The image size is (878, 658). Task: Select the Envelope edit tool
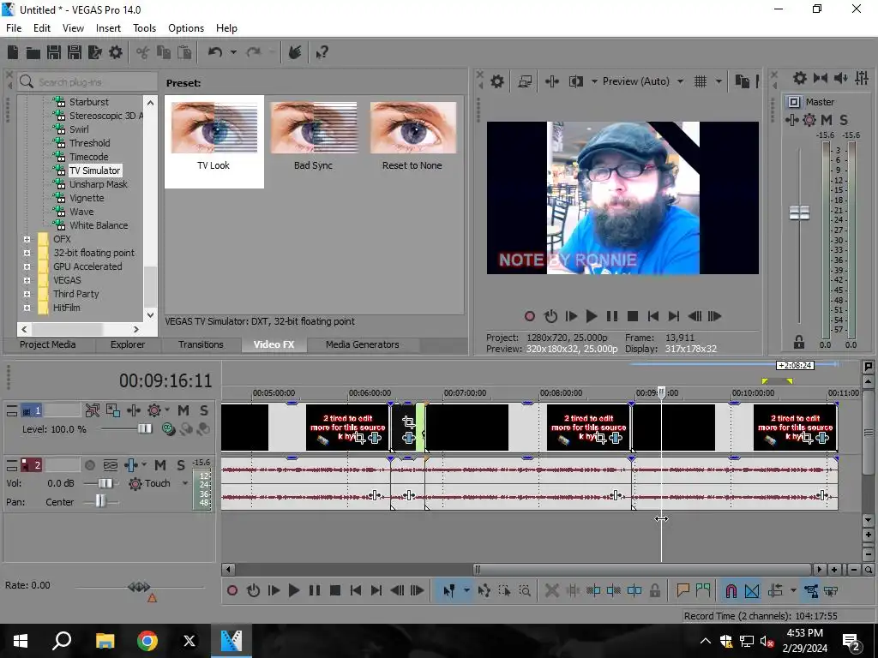pyautogui.click(x=484, y=590)
